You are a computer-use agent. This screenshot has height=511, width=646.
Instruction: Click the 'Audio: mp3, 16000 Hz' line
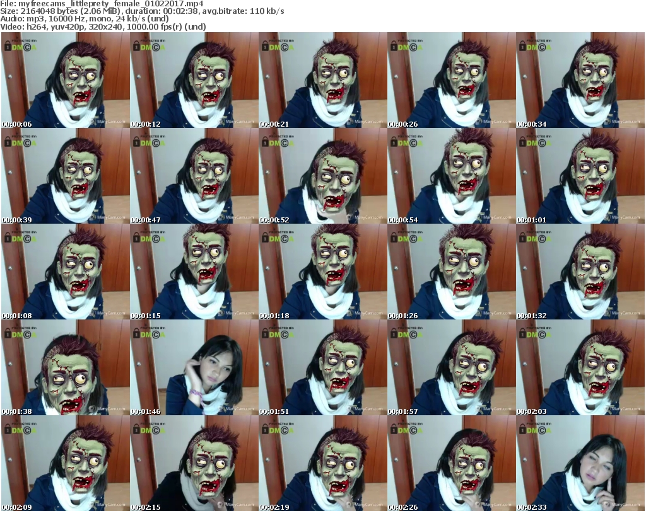point(85,18)
